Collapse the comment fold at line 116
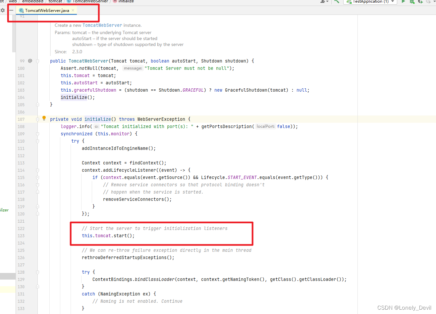This screenshot has width=436, height=314. [x=37, y=185]
